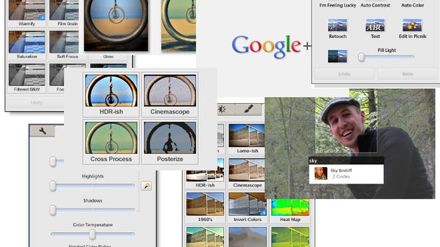Image resolution: width=440 pixels, height=247 pixels.
Task: Click the name tag field containing "sky"
Action: (x=346, y=160)
